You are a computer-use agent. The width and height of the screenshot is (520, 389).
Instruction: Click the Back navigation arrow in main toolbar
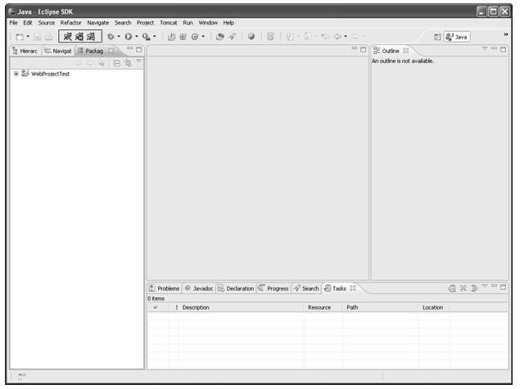click(x=337, y=37)
